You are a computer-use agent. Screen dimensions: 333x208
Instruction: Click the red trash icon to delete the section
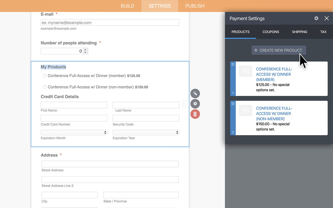[195, 114]
